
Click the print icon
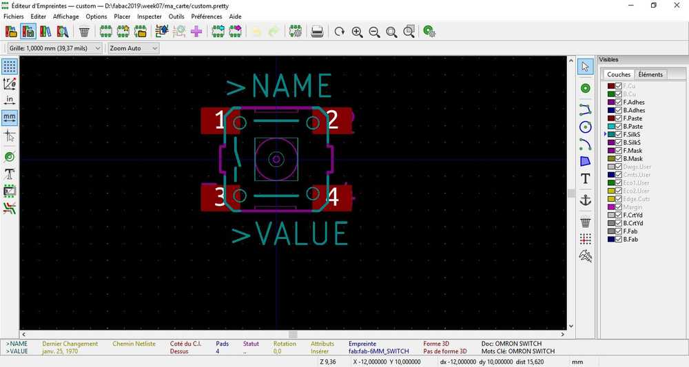click(317, 32)
